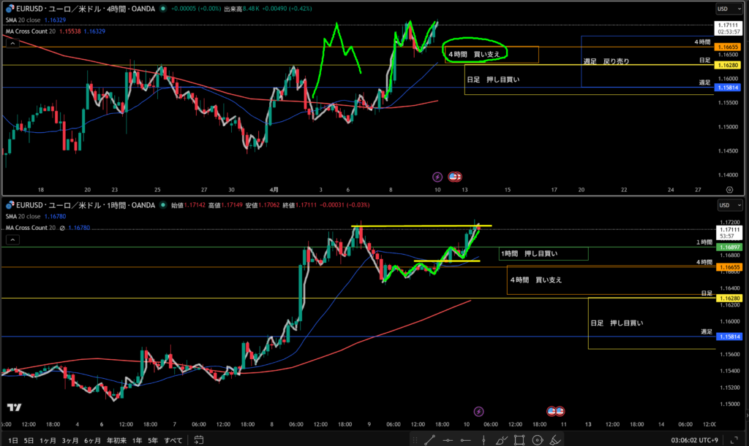
Task: Click the purple lightning event marker on the upper chart
Action: [x=437, y=177]
